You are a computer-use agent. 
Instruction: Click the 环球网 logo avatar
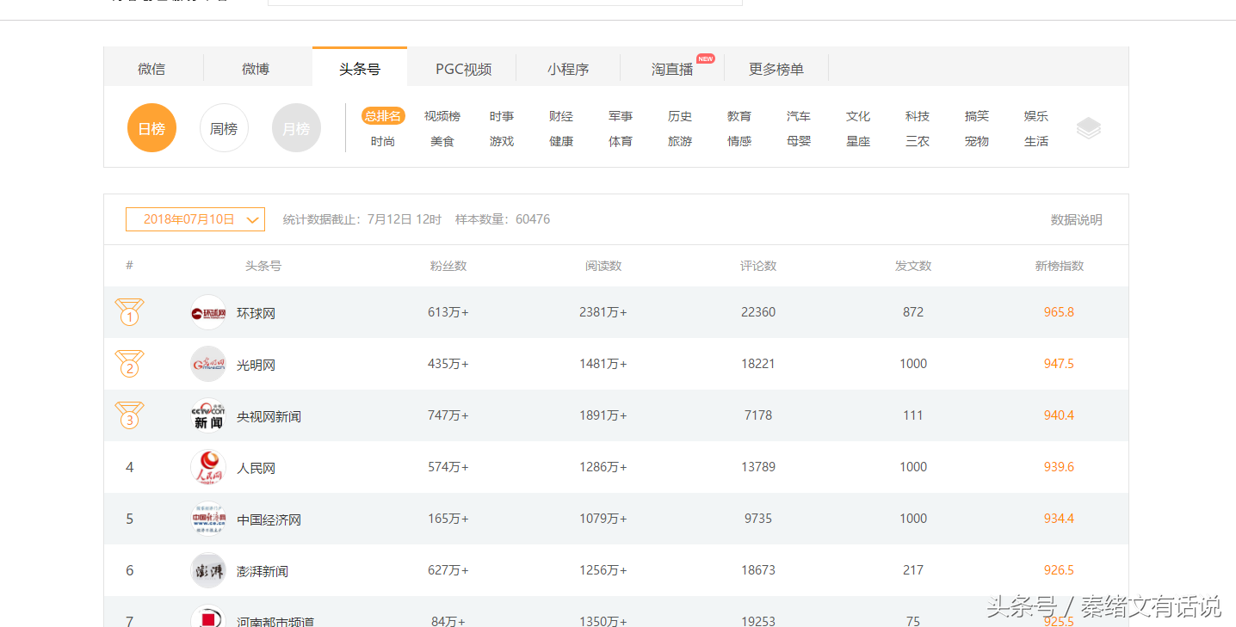(208, 312)
